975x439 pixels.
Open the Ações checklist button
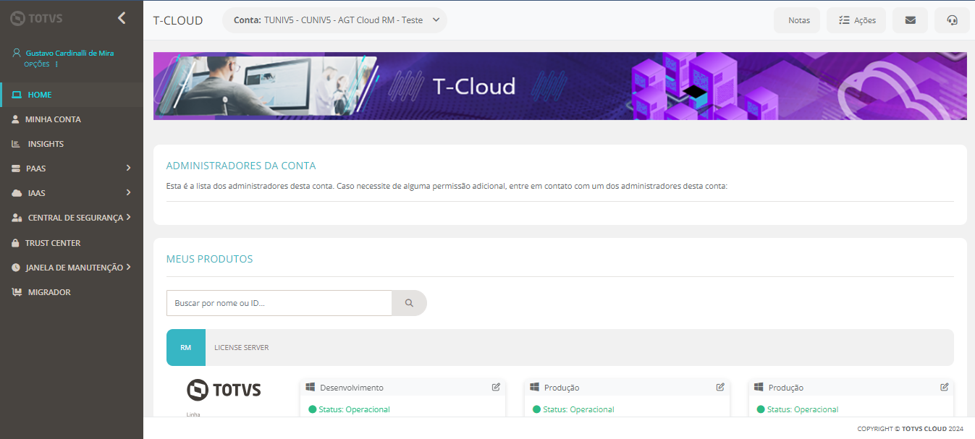(856, 20)
